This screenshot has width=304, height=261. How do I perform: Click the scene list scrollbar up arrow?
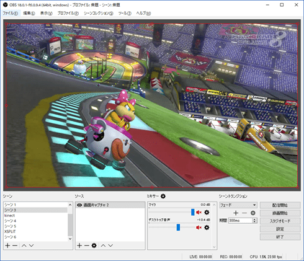tap(70, 205)
